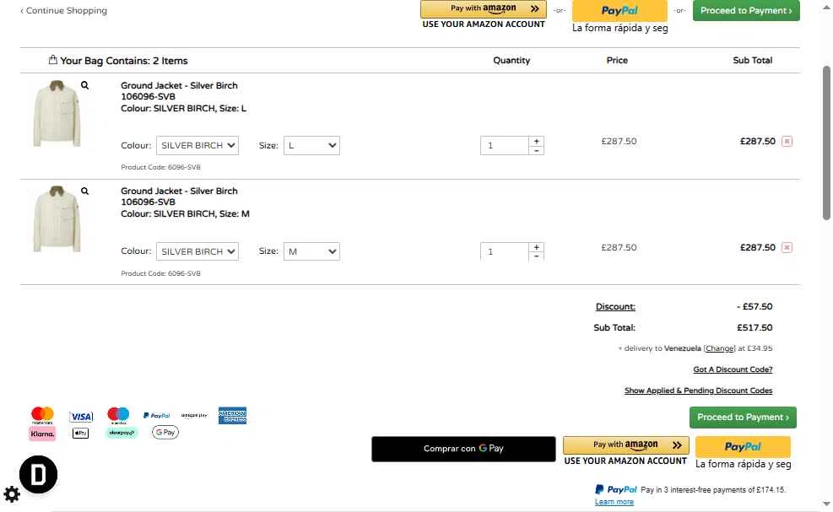Viewport: 833px width, 512px height.
Task: Click the Klarna payment icon
Action: click(x=42, y=434)
